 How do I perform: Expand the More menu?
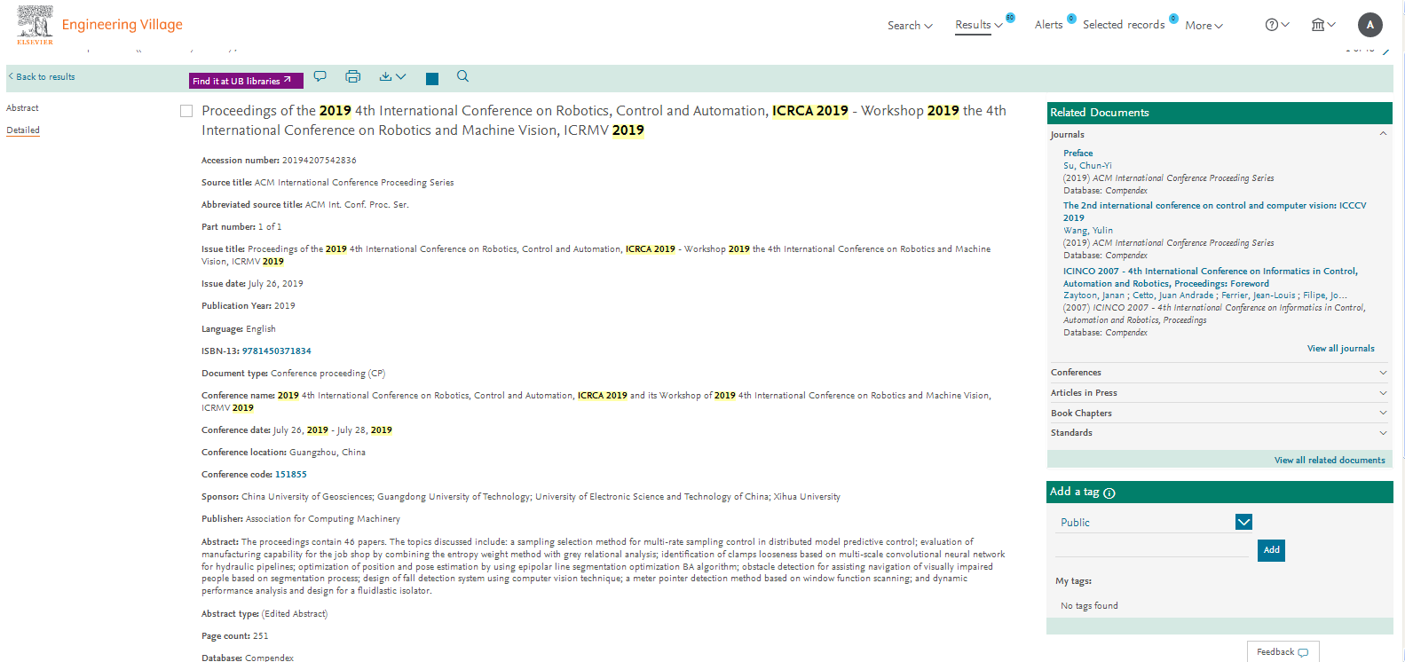(x=1204, y=26)
